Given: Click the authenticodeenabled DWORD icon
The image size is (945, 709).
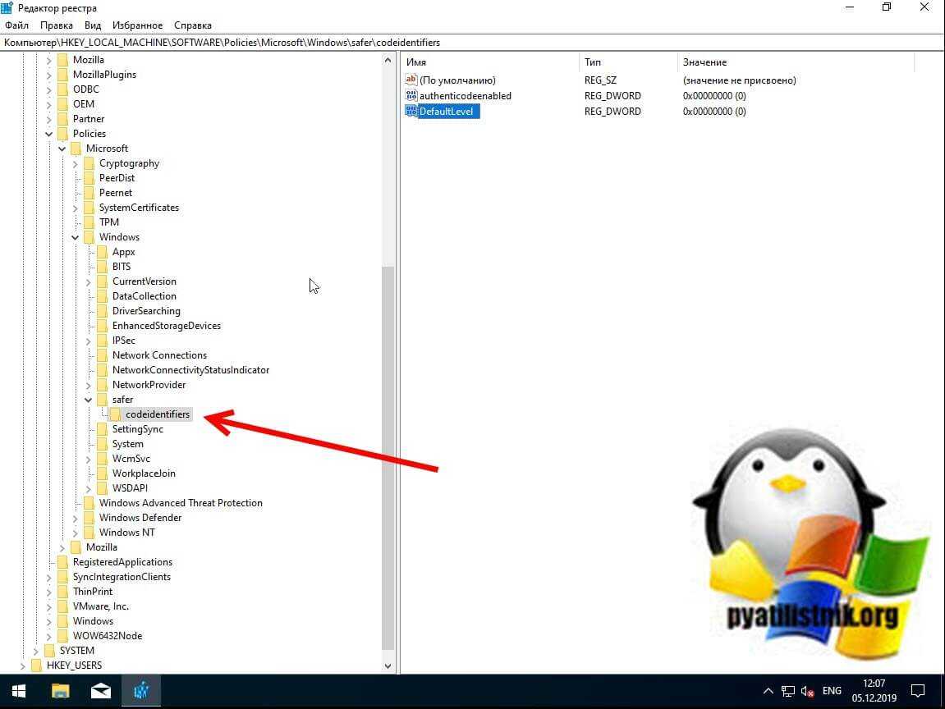Looking at the screenshot, I should [x=411, y=96].
